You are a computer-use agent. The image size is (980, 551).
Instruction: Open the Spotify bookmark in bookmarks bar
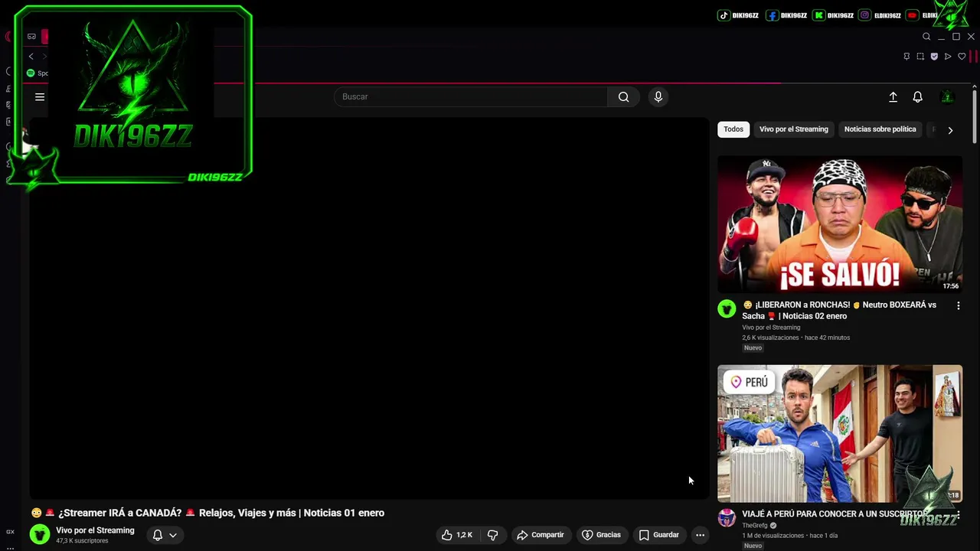pos(37,73)
